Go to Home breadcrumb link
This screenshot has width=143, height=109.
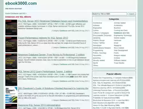coord(7,13)
